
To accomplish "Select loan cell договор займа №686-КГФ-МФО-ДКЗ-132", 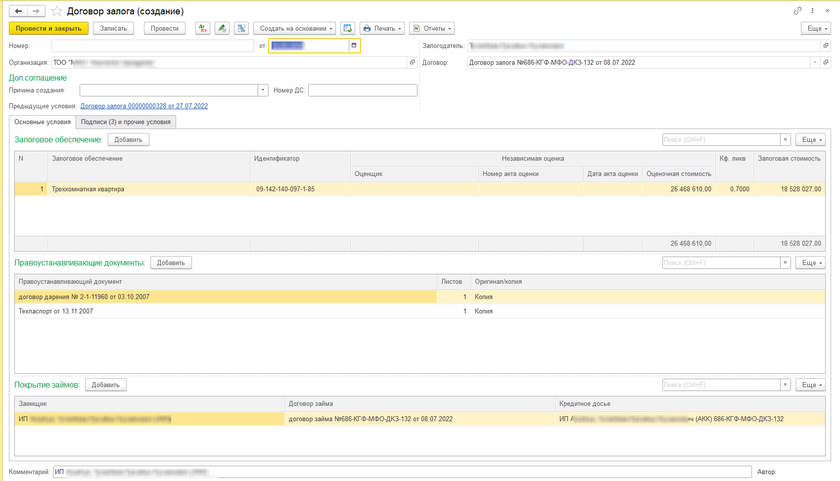I will (x=420, y=419).
